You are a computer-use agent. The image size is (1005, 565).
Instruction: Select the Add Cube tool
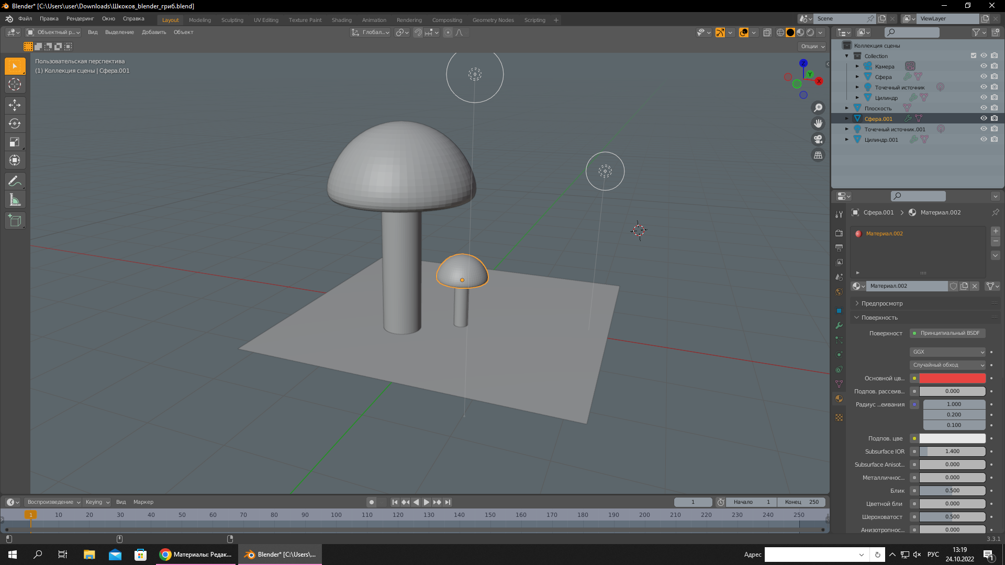click(15, 221)
